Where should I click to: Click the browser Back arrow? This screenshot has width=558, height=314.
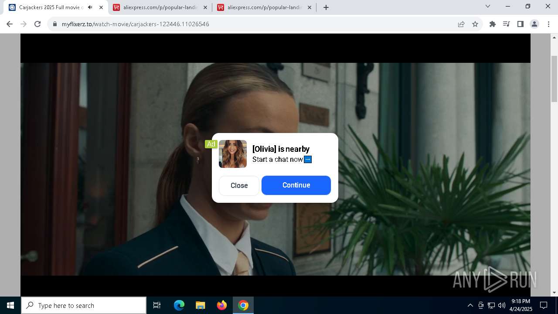(10, 24)
